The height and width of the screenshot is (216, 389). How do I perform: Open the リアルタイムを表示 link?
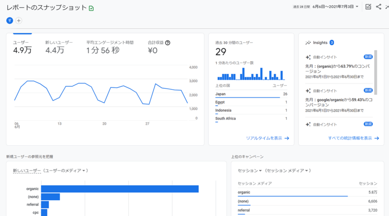click(267, 138)
